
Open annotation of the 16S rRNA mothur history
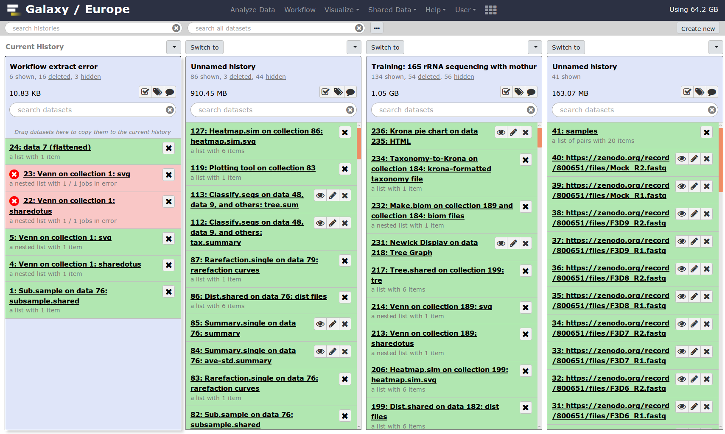coord(531,92)
